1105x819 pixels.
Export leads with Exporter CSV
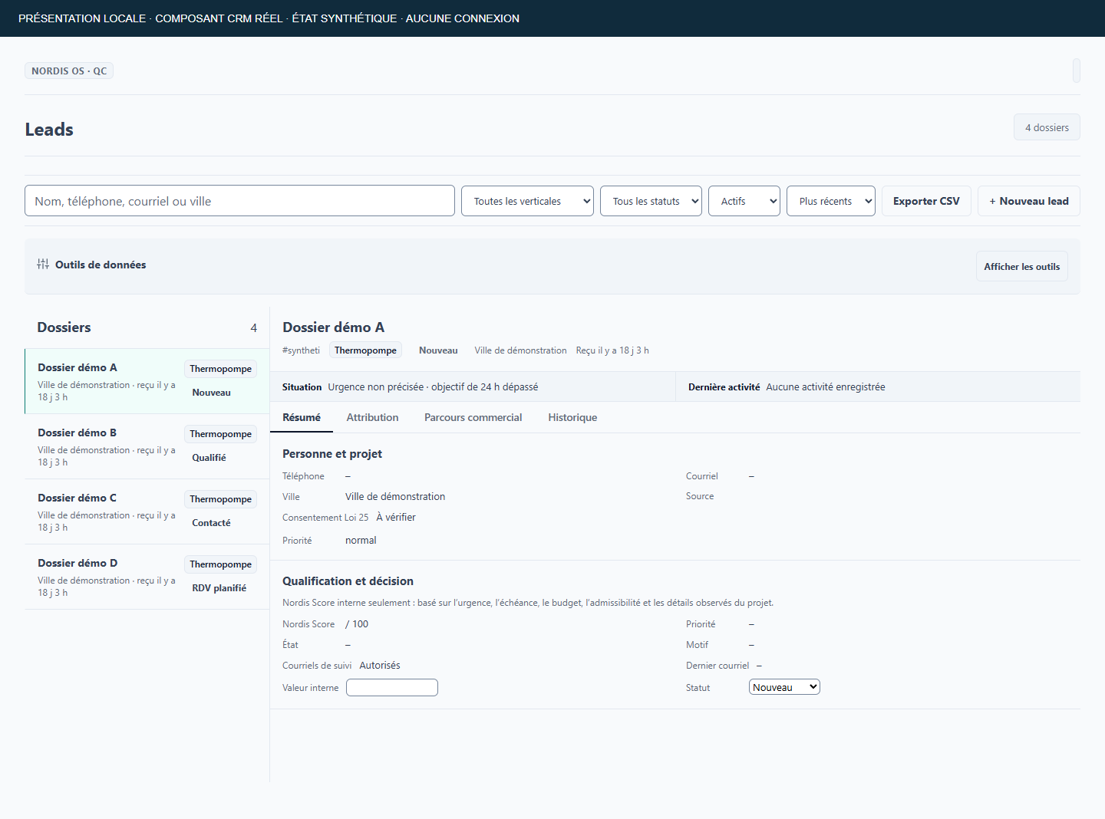point(926,201)
